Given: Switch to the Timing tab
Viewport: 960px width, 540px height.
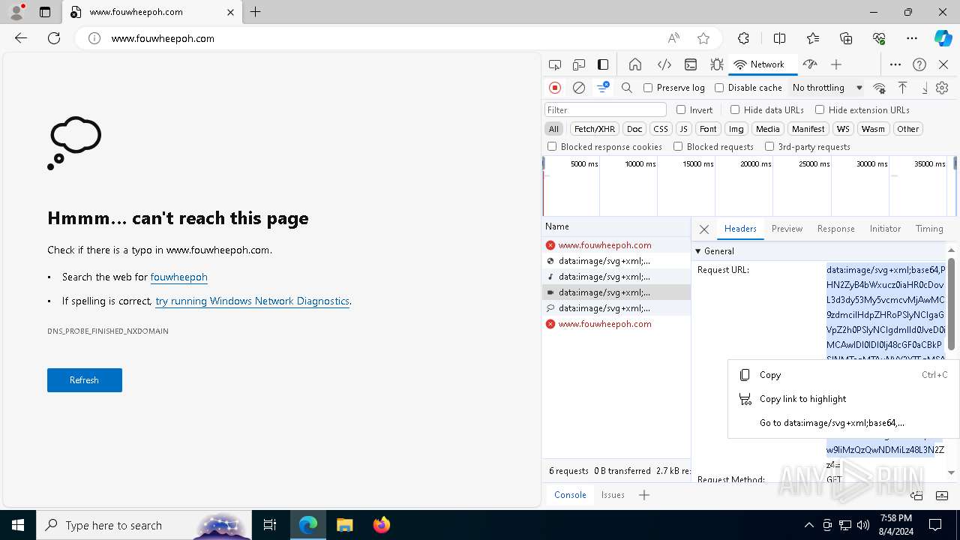Looking at the screenshot, I should click(x=929, y=229).
